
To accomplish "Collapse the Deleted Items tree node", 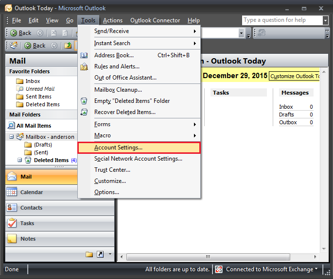I will click(x=19, y=160).
